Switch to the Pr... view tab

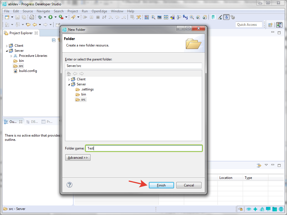(47, 122)
